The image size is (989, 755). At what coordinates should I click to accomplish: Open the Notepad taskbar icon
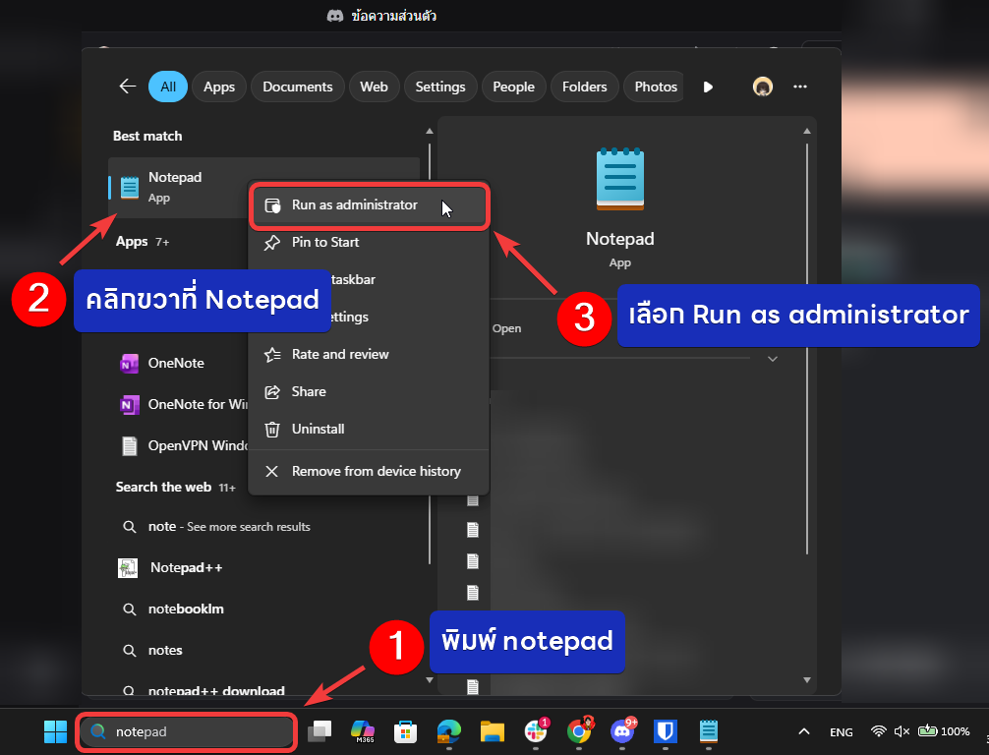click(708, 731)
